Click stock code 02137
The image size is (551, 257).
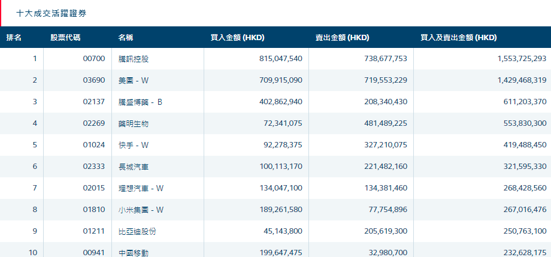(x=94, y=102)
